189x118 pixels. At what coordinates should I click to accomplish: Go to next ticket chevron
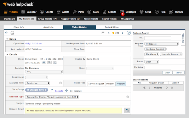[x=123, y=33]
